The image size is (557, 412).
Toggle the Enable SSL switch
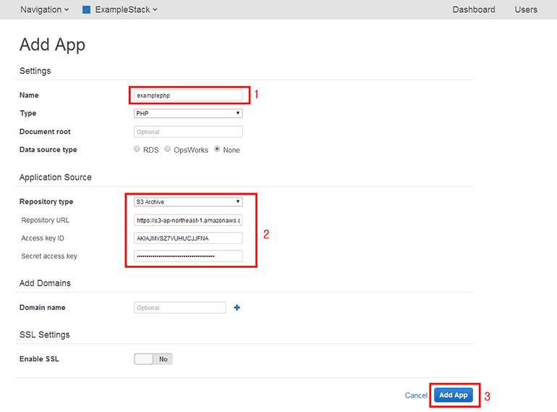point(153,358)
